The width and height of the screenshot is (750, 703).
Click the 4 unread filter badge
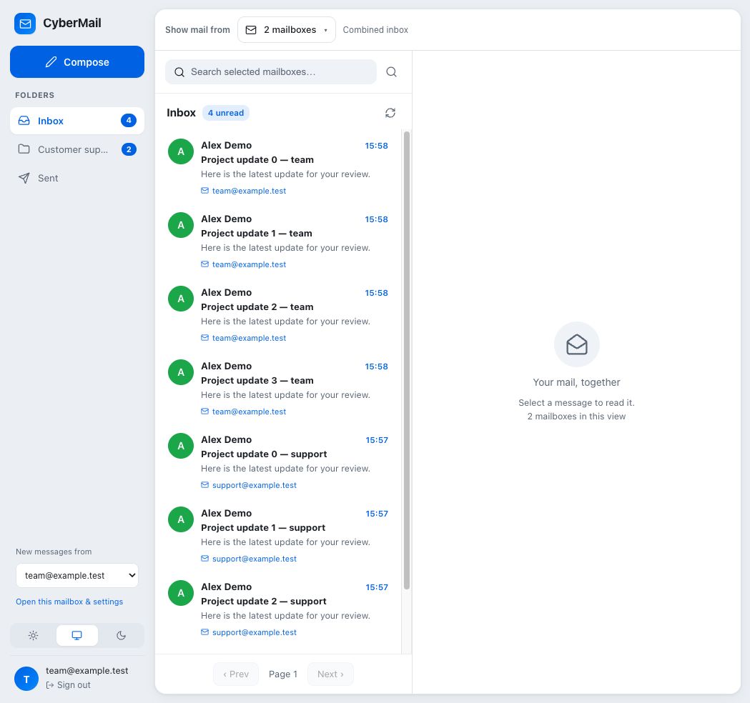tap(226, 113)
